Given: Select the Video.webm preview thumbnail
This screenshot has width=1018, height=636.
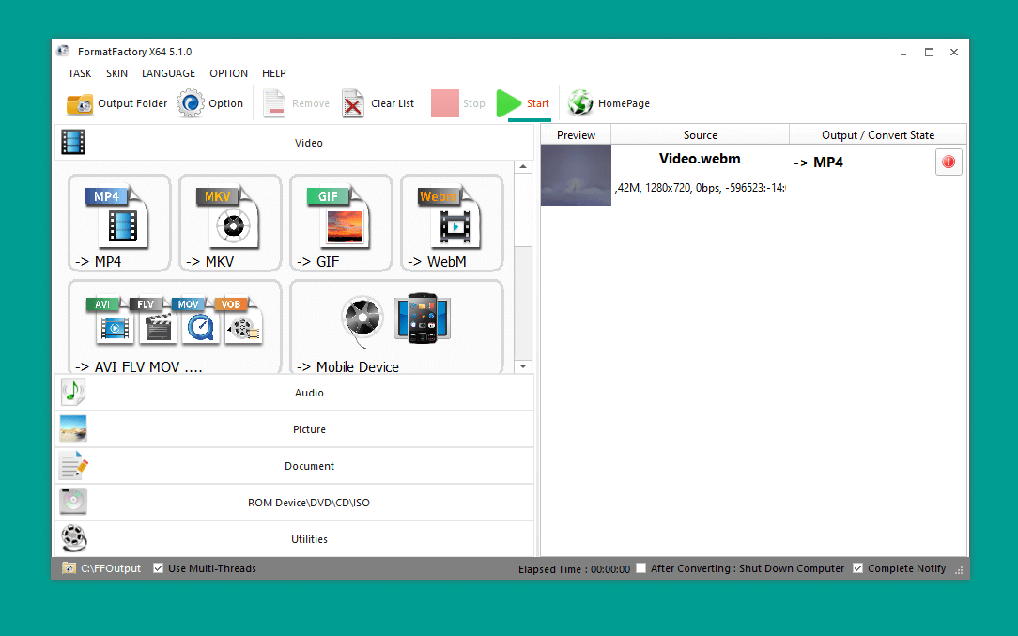Looking at the screenshot, I should click(576, 175).
